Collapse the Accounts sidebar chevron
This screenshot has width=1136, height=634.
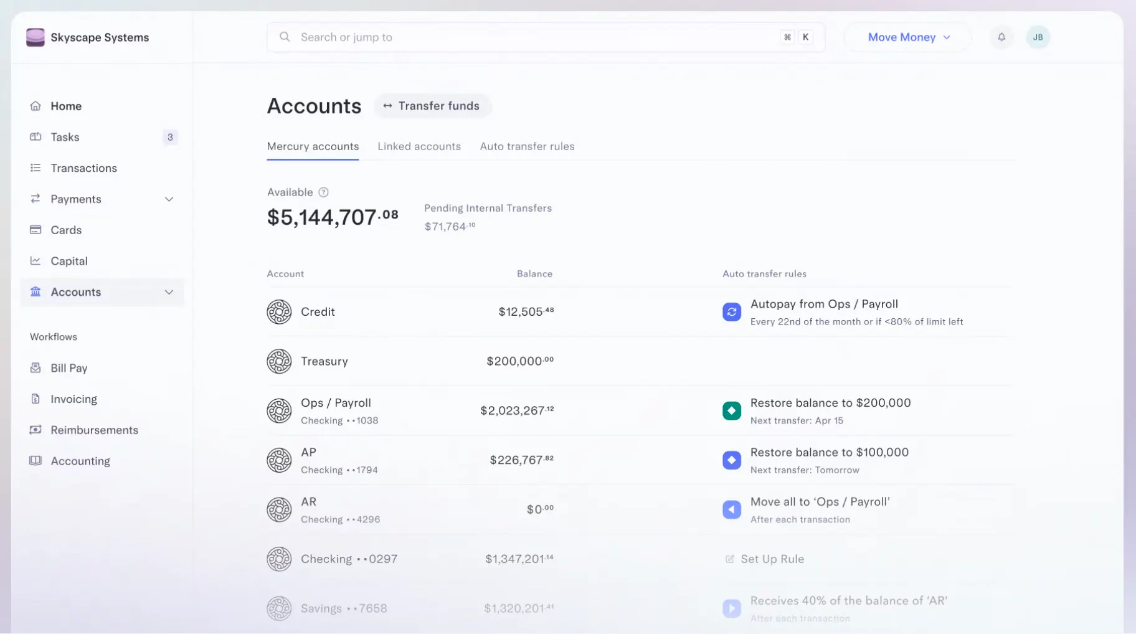pos(169,292)
